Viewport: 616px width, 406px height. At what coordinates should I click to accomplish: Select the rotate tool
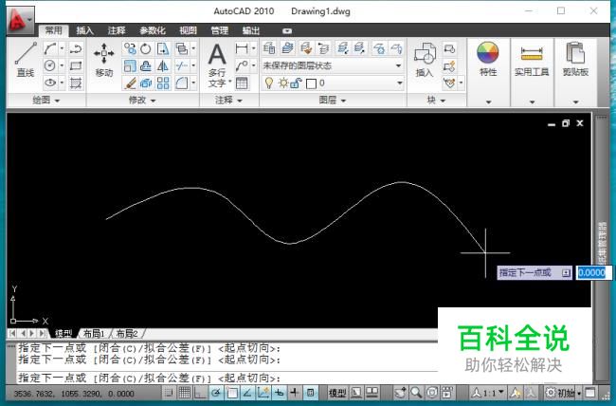(146, 48)
